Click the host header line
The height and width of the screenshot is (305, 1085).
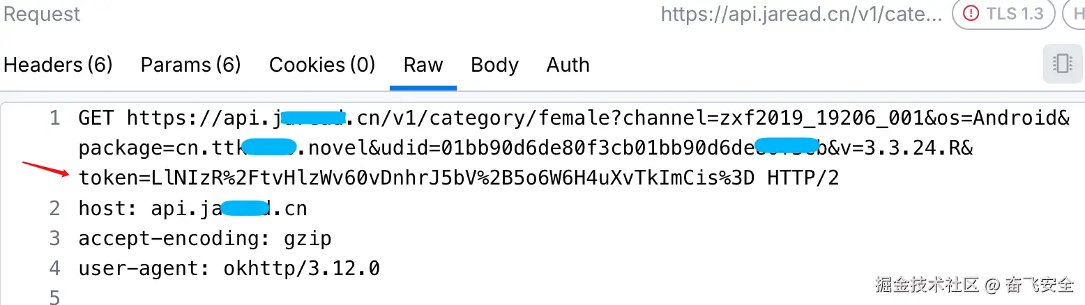192,208
